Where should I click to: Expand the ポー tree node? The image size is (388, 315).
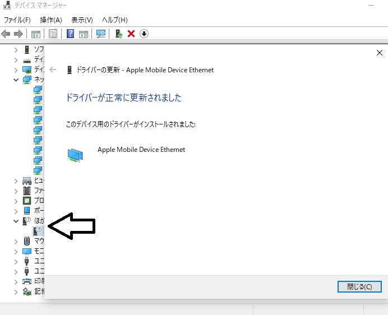[16, 211]
